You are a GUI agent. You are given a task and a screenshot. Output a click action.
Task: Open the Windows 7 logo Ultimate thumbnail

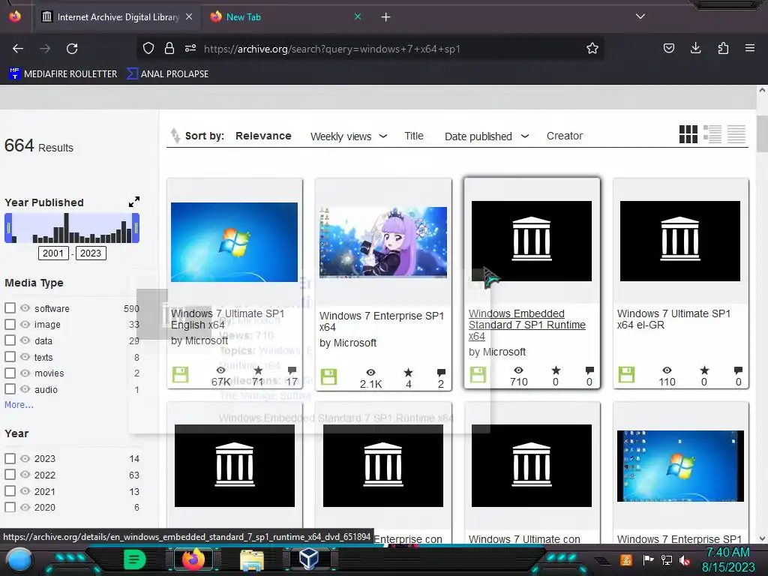pos(234,242)
